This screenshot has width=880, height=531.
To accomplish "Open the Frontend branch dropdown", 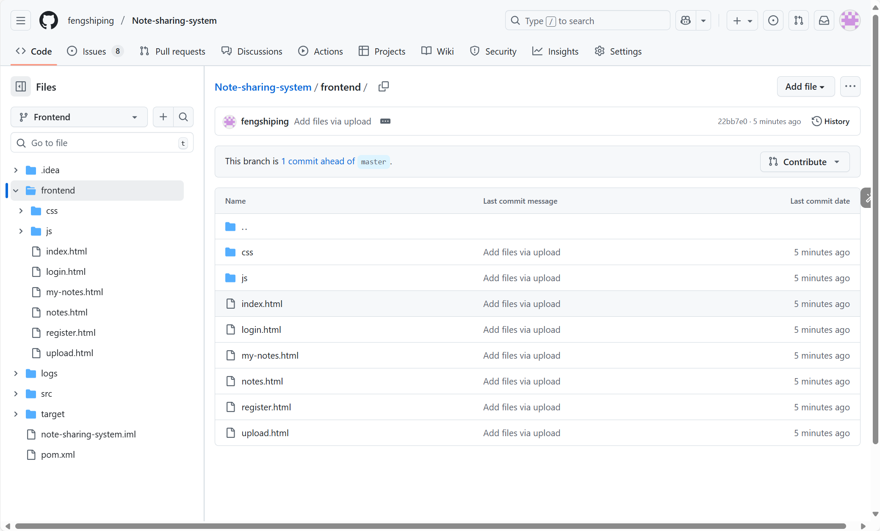I will point(79,117).
